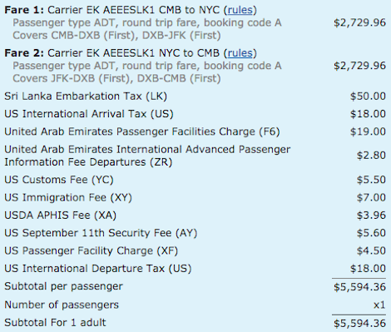Click the Fare 2 carrier heading
391x332 pixels.
131,53
